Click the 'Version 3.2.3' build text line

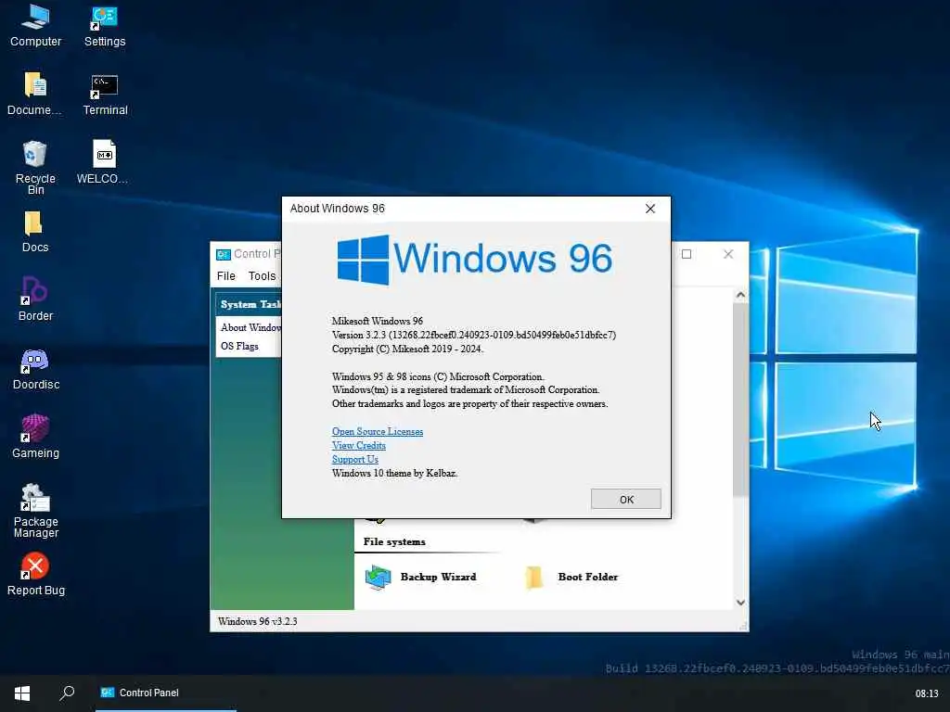(x=474, y=335)
